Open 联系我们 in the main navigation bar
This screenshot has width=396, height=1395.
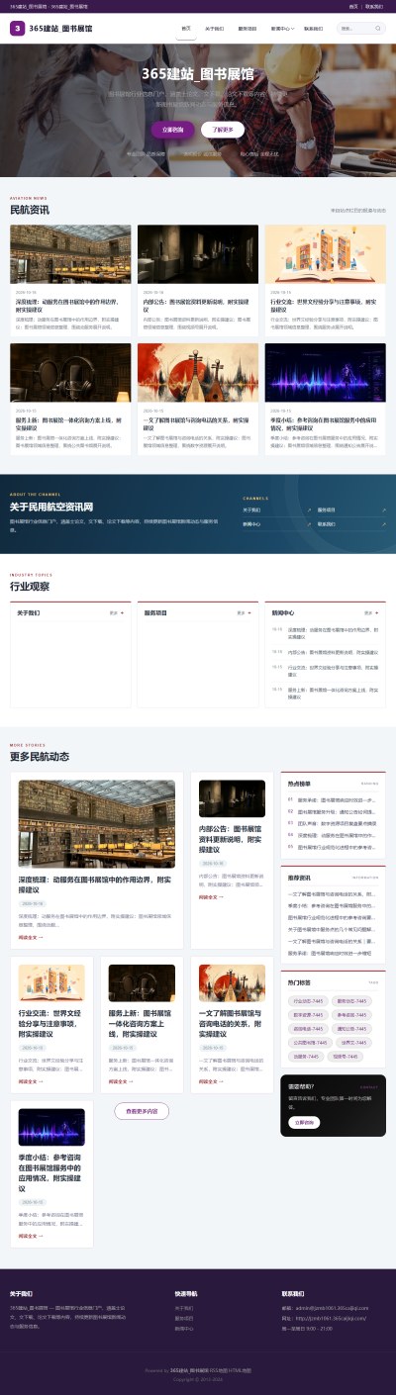pyautogui.click(x=313, y=29)
